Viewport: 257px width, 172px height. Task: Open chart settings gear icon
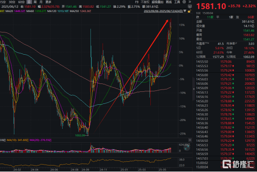pos(184,2)
